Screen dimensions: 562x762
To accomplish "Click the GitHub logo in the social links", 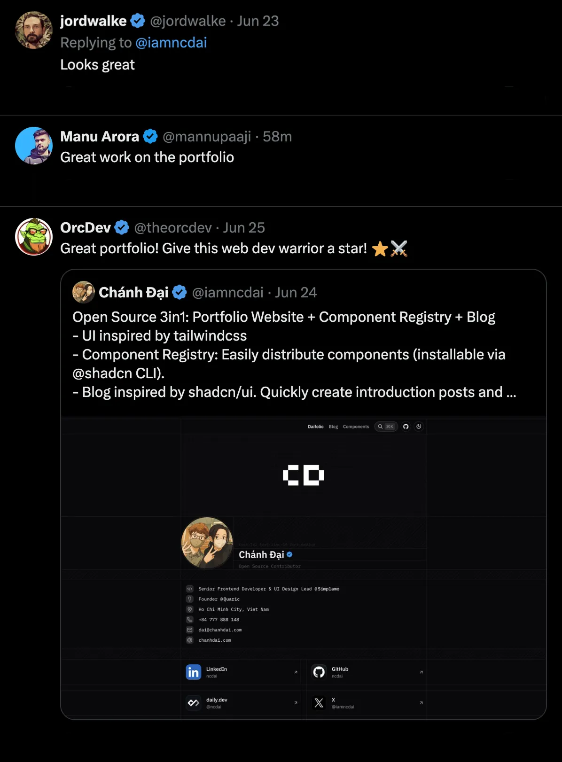I will click(x=319, y=672).
